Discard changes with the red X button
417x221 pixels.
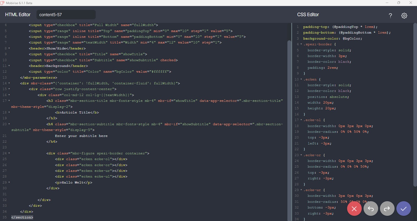(354, 209)
